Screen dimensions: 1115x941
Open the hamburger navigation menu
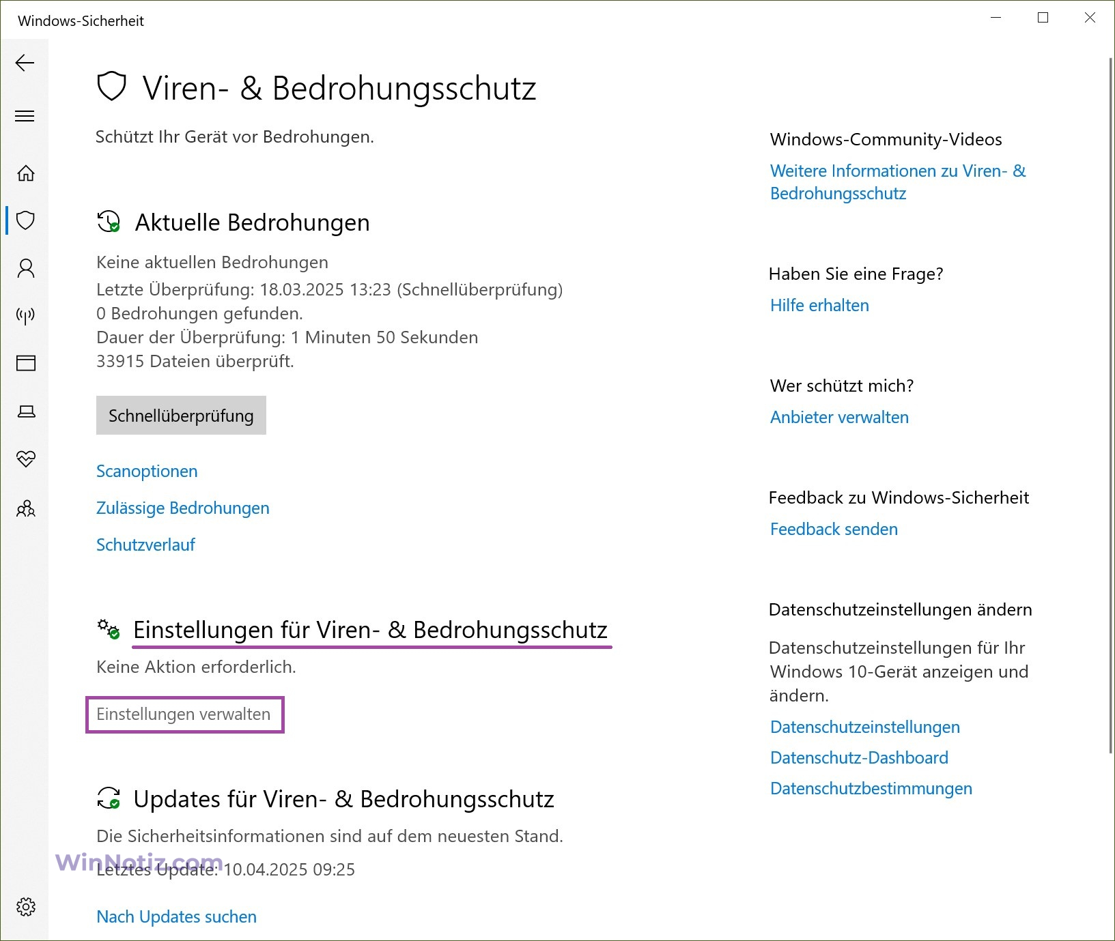click(x=25, y=116)
